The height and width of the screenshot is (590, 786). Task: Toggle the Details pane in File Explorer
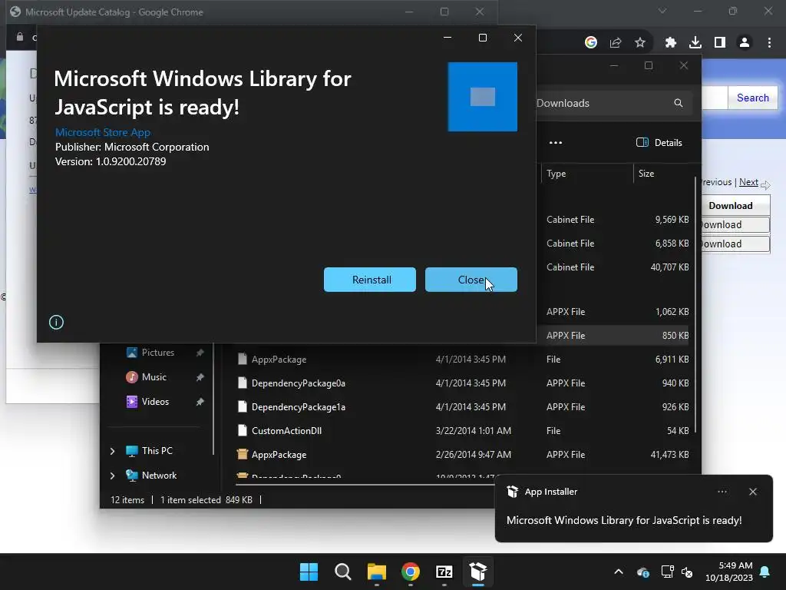(x=659, y=142)
